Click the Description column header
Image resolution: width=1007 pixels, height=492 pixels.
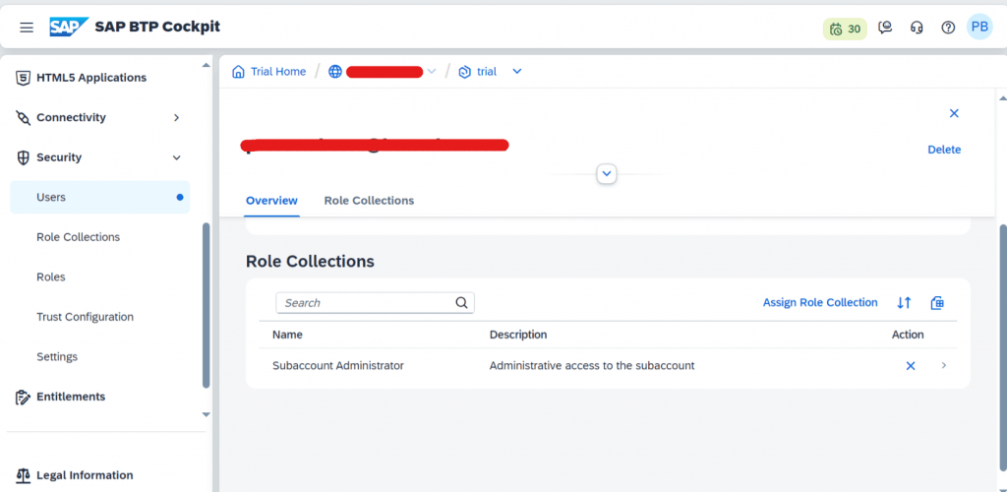pos(518,335)
